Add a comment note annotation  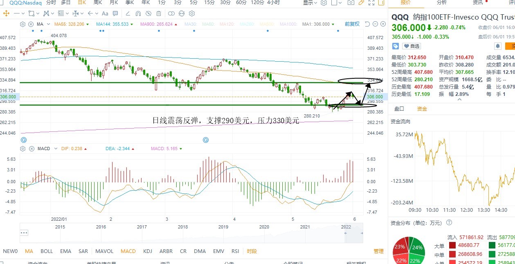115,13
